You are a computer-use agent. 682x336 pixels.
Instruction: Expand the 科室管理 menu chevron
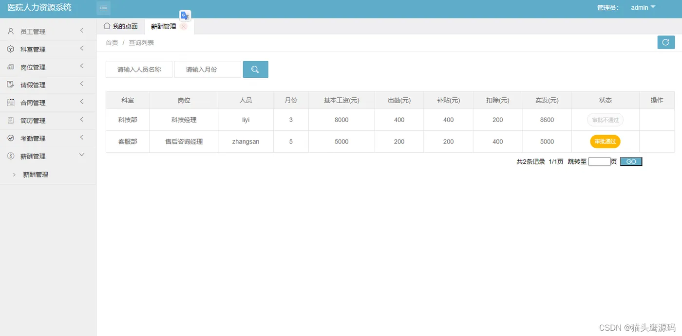point(82,48)
